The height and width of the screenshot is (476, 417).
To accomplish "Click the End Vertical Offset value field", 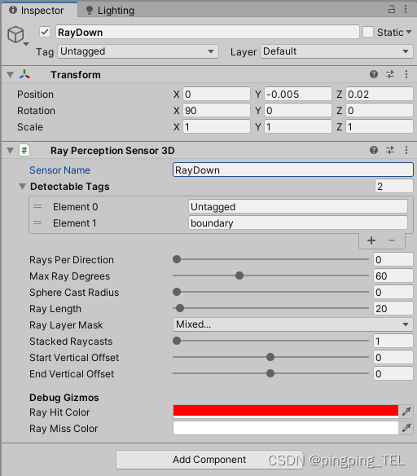I will [x=393, y=373].
